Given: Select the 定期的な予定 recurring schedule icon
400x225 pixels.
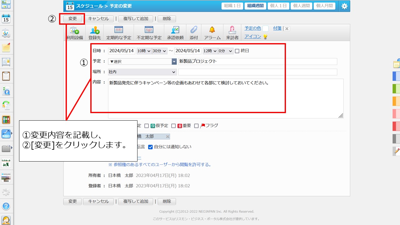Looking at the screenshot, I should click(x=118, y=30).
